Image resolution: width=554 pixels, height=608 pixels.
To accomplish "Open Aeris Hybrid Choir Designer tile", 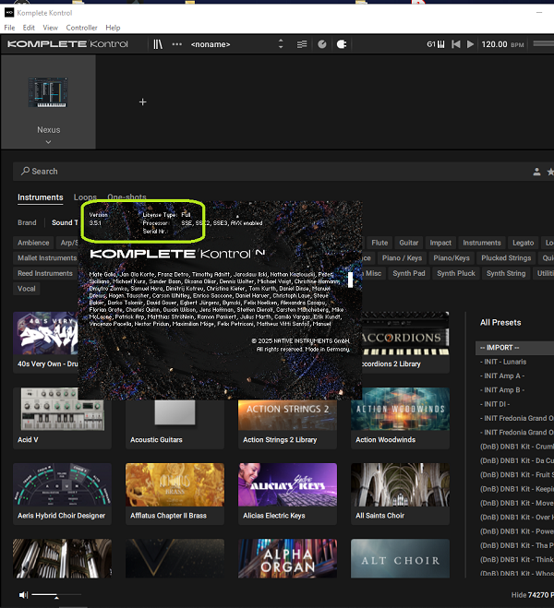I will coord(62,494).
